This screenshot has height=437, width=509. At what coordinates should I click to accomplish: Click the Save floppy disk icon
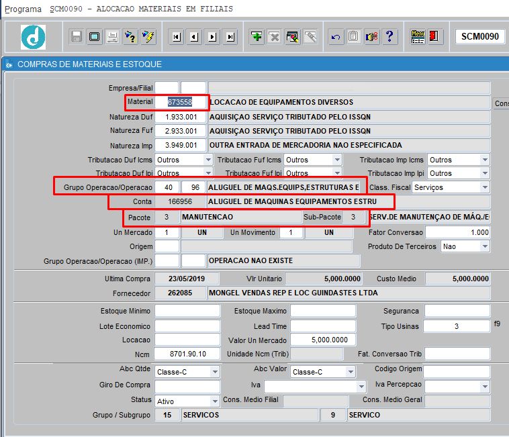coord(77,37)
